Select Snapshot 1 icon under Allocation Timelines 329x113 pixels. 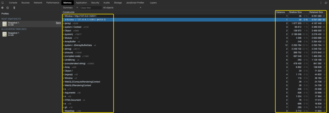[x=5, y=34]
